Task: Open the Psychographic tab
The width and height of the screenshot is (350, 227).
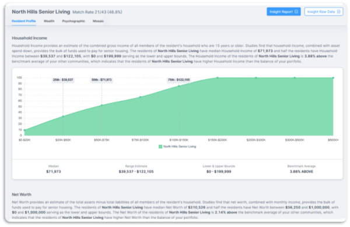Action: click(73, 21)
